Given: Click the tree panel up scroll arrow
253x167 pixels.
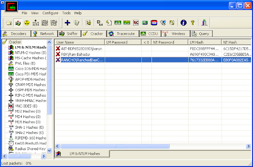Looking at the screenshot, I should click(x=49, y=42).
